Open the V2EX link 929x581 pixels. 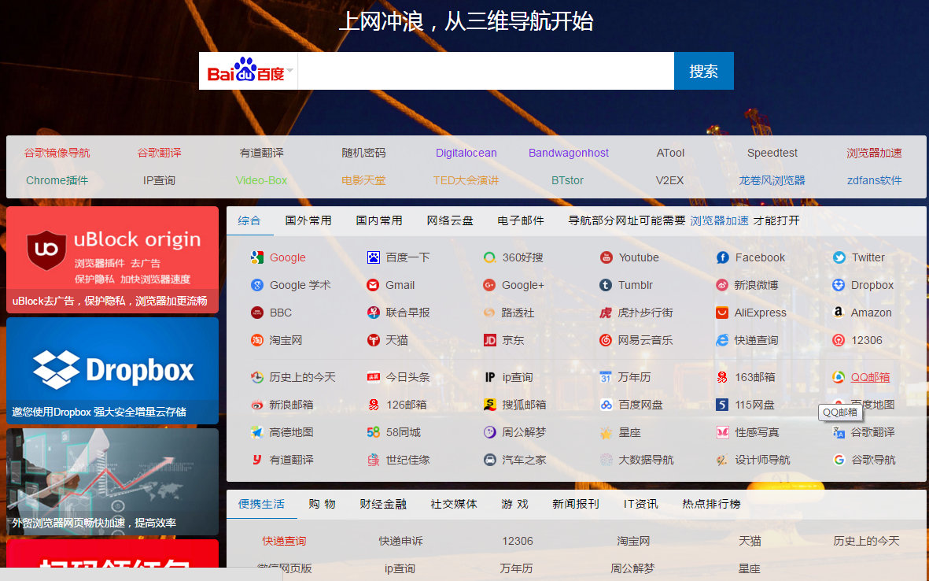[x=669, y=180]
